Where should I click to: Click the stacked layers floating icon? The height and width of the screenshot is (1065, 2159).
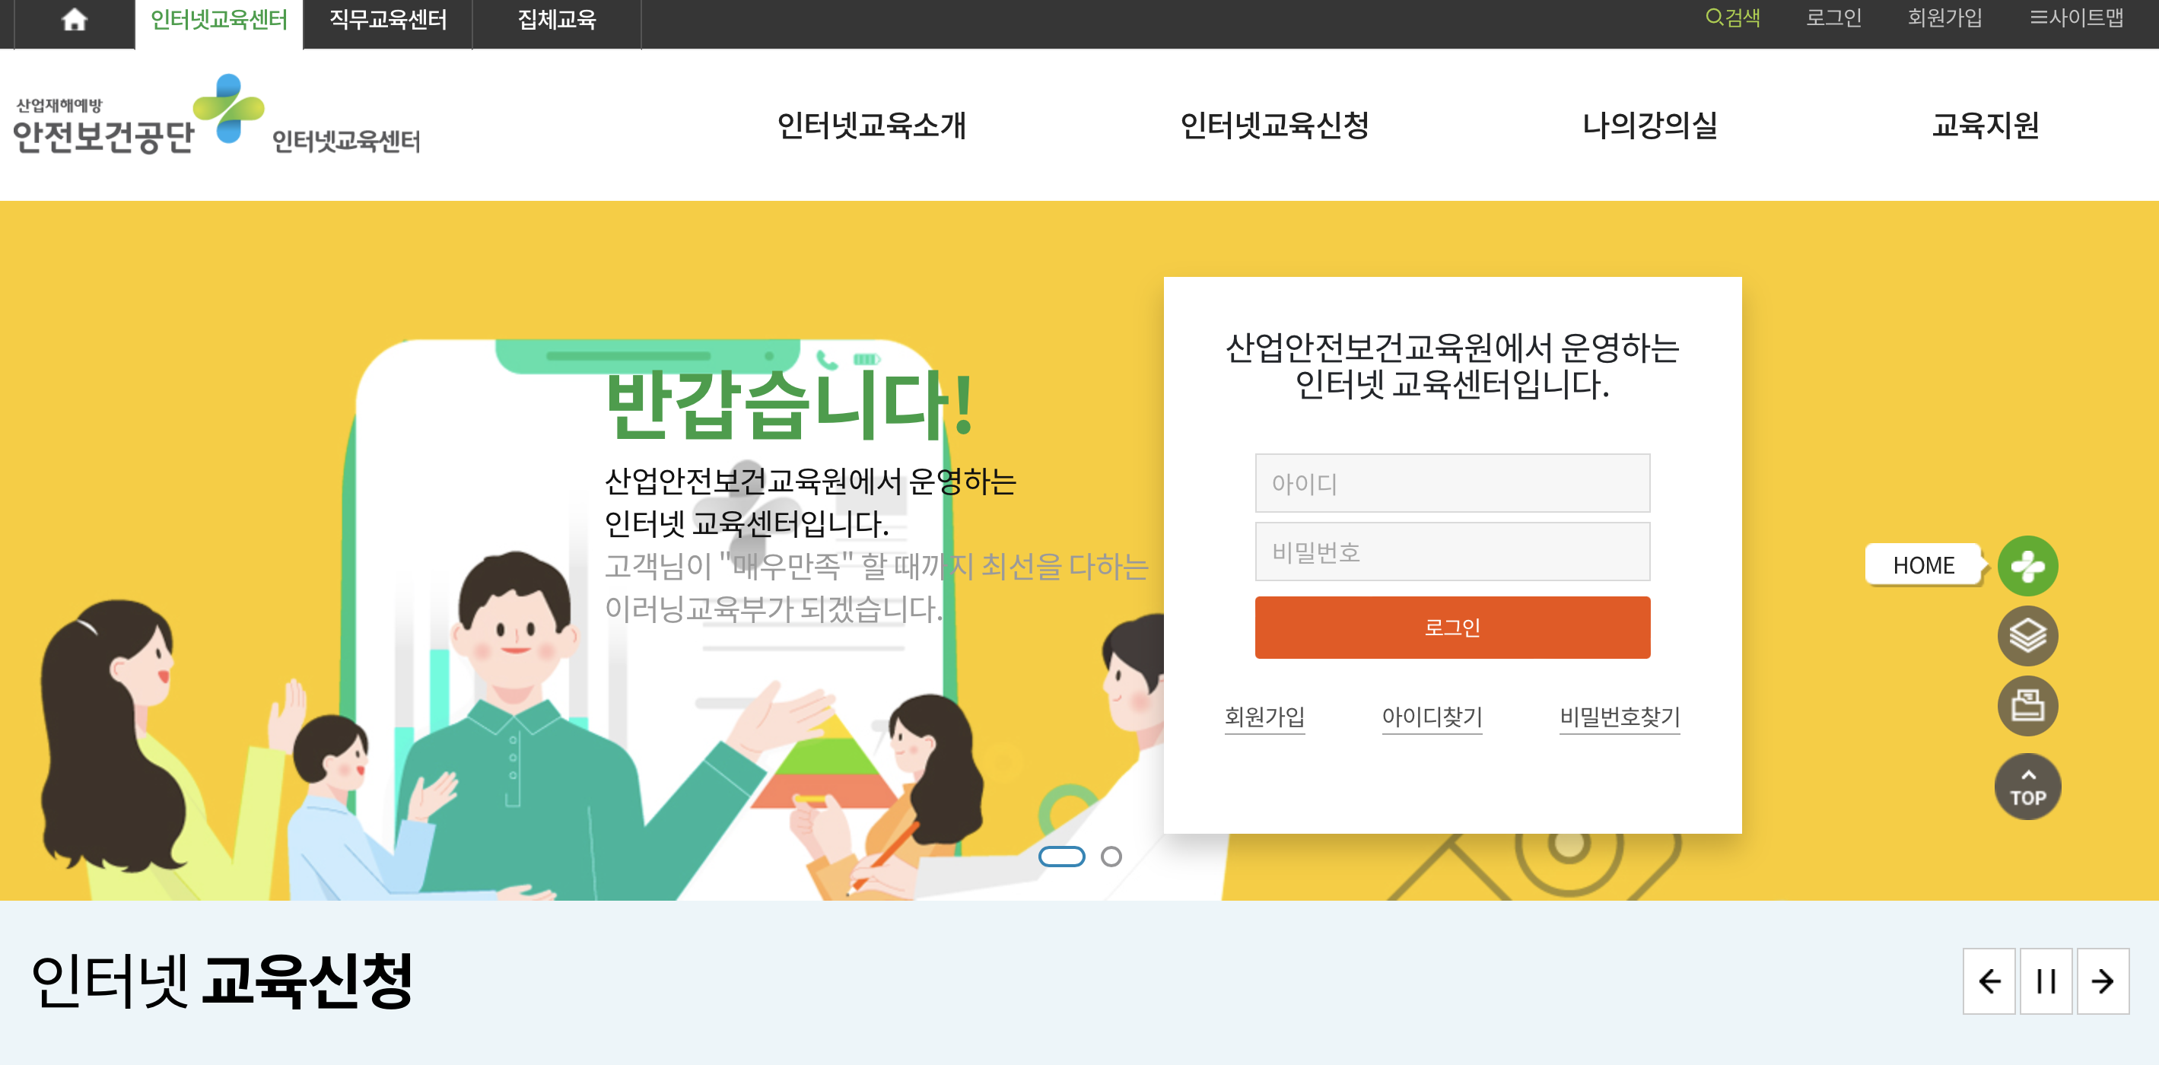coord(2027,636)
